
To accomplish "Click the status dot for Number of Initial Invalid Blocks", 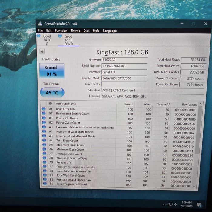I will coord(44,136).
